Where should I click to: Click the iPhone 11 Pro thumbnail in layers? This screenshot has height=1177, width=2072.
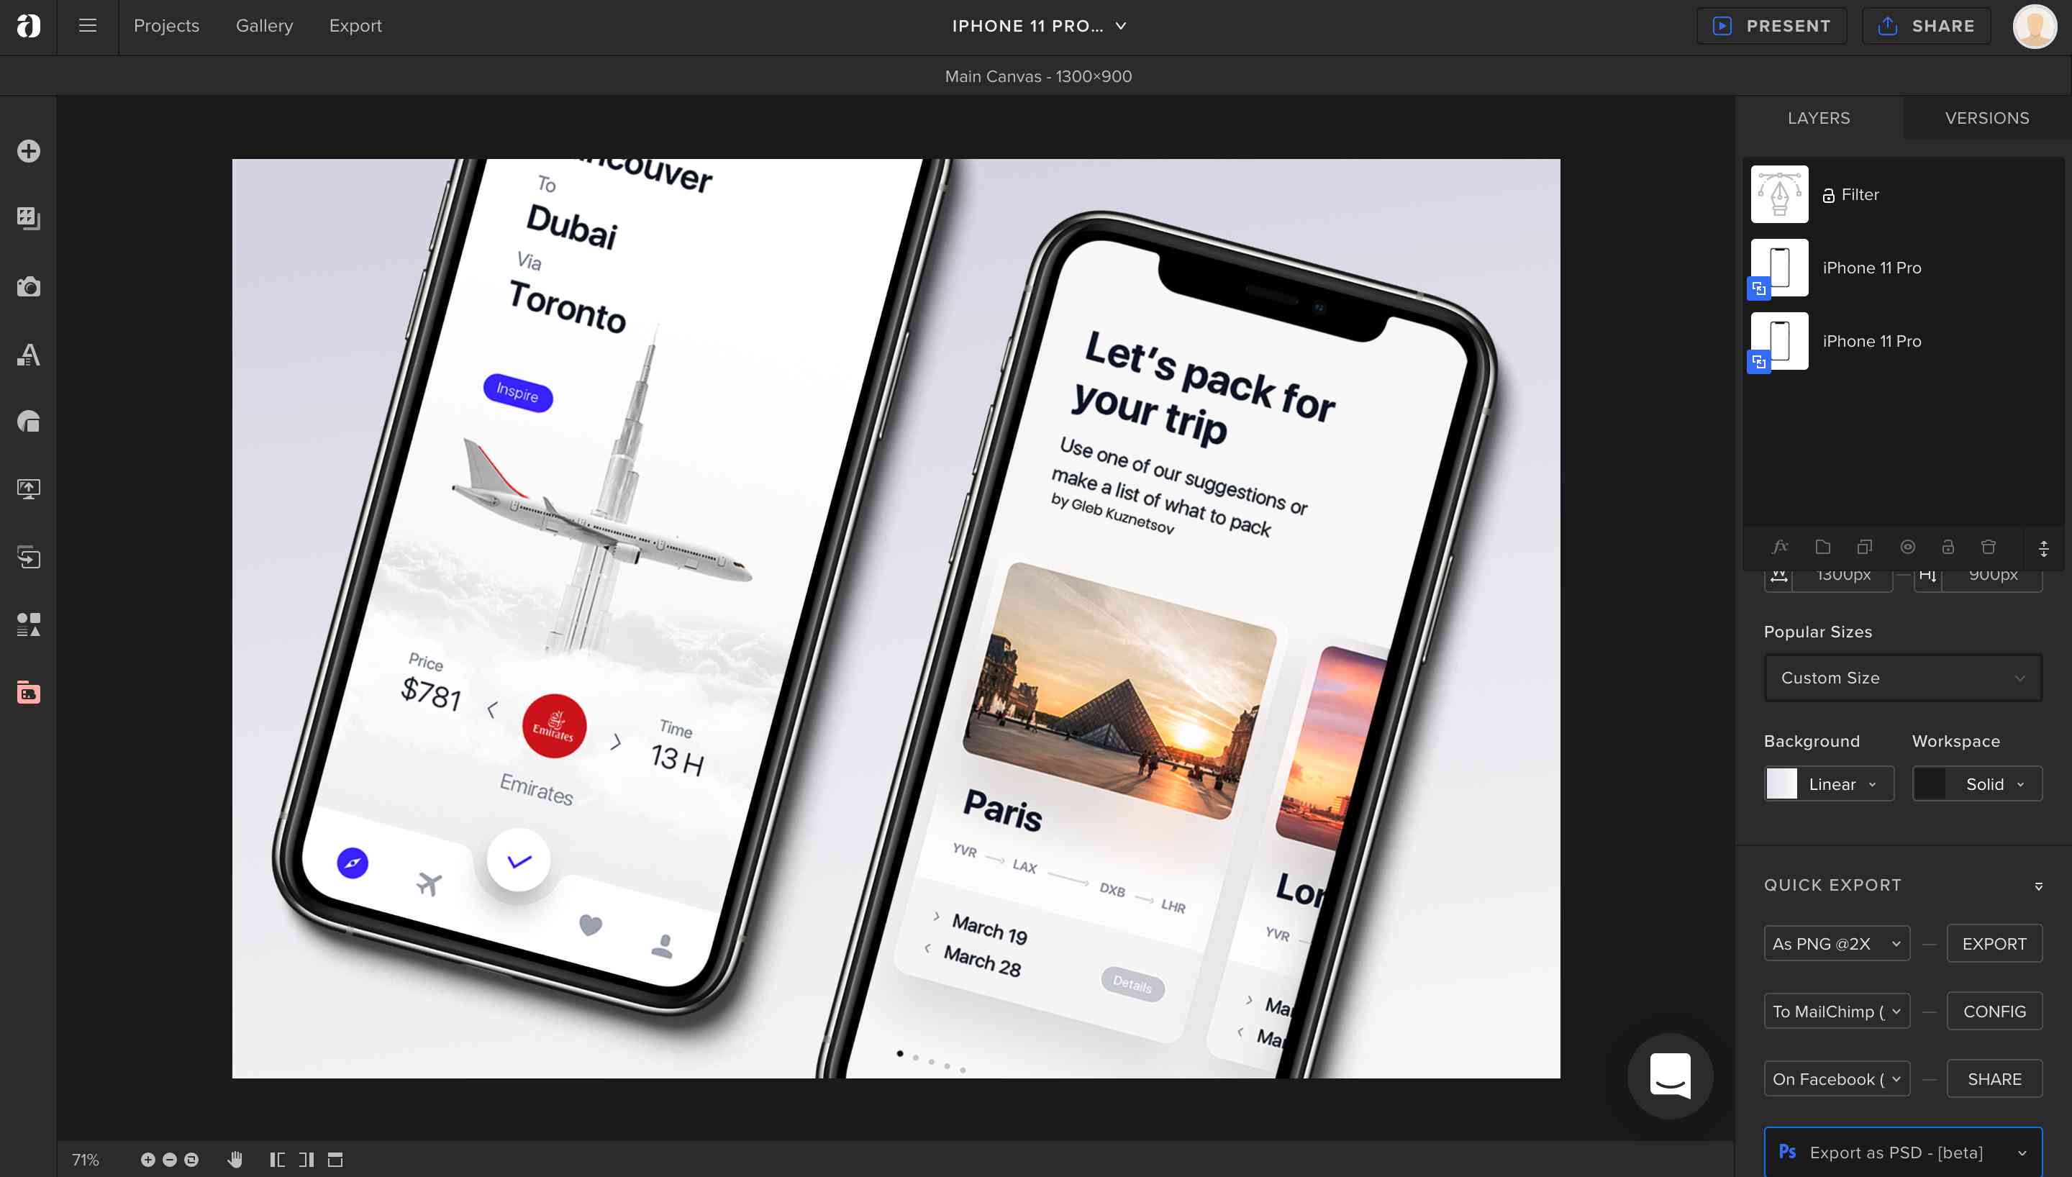pyautogui.click(x=1779, y=268)
